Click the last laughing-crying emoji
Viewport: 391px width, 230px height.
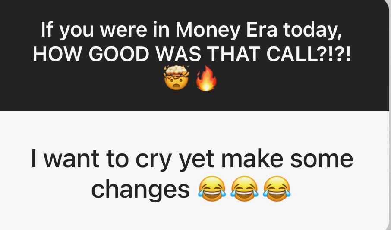tap(277, 189)
